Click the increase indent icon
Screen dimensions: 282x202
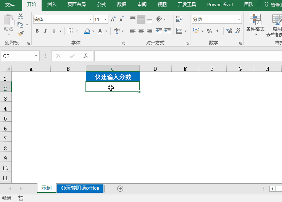click(168, 31)
